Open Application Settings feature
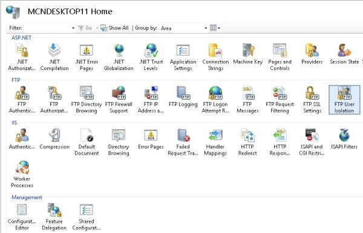The width and height of the screenshot is (363, 233). pyautogui.click(x=183, y=57)
